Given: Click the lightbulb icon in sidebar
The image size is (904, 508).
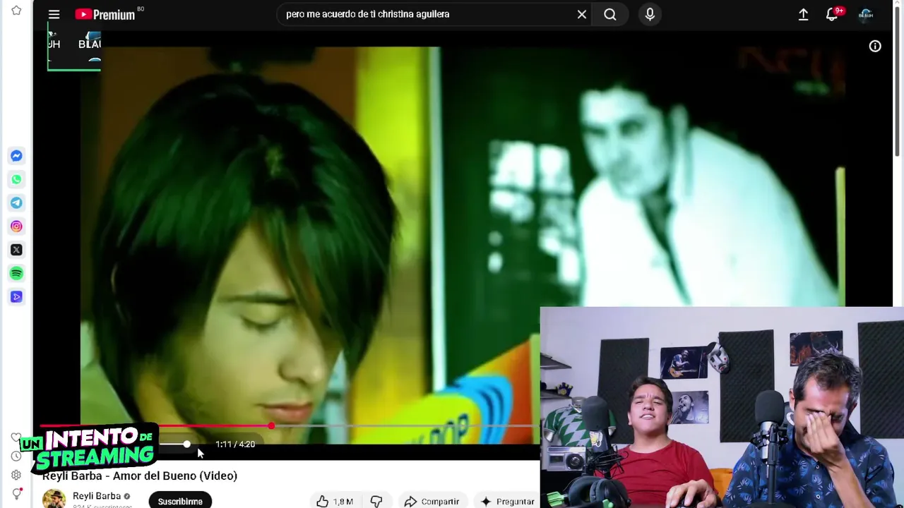Looking at the screenshot, I should point(16,494).
